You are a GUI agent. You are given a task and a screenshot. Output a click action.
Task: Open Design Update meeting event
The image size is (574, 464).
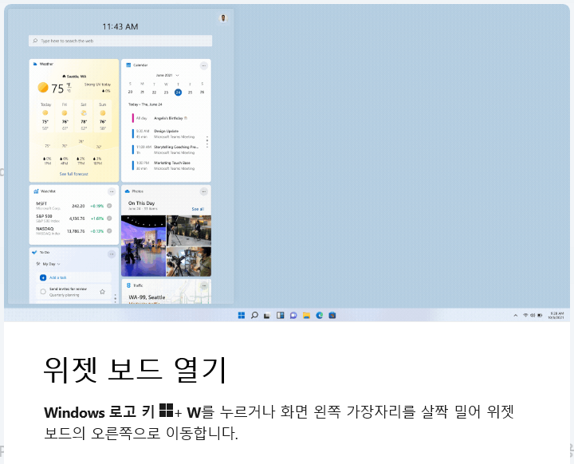pos(166,134)
